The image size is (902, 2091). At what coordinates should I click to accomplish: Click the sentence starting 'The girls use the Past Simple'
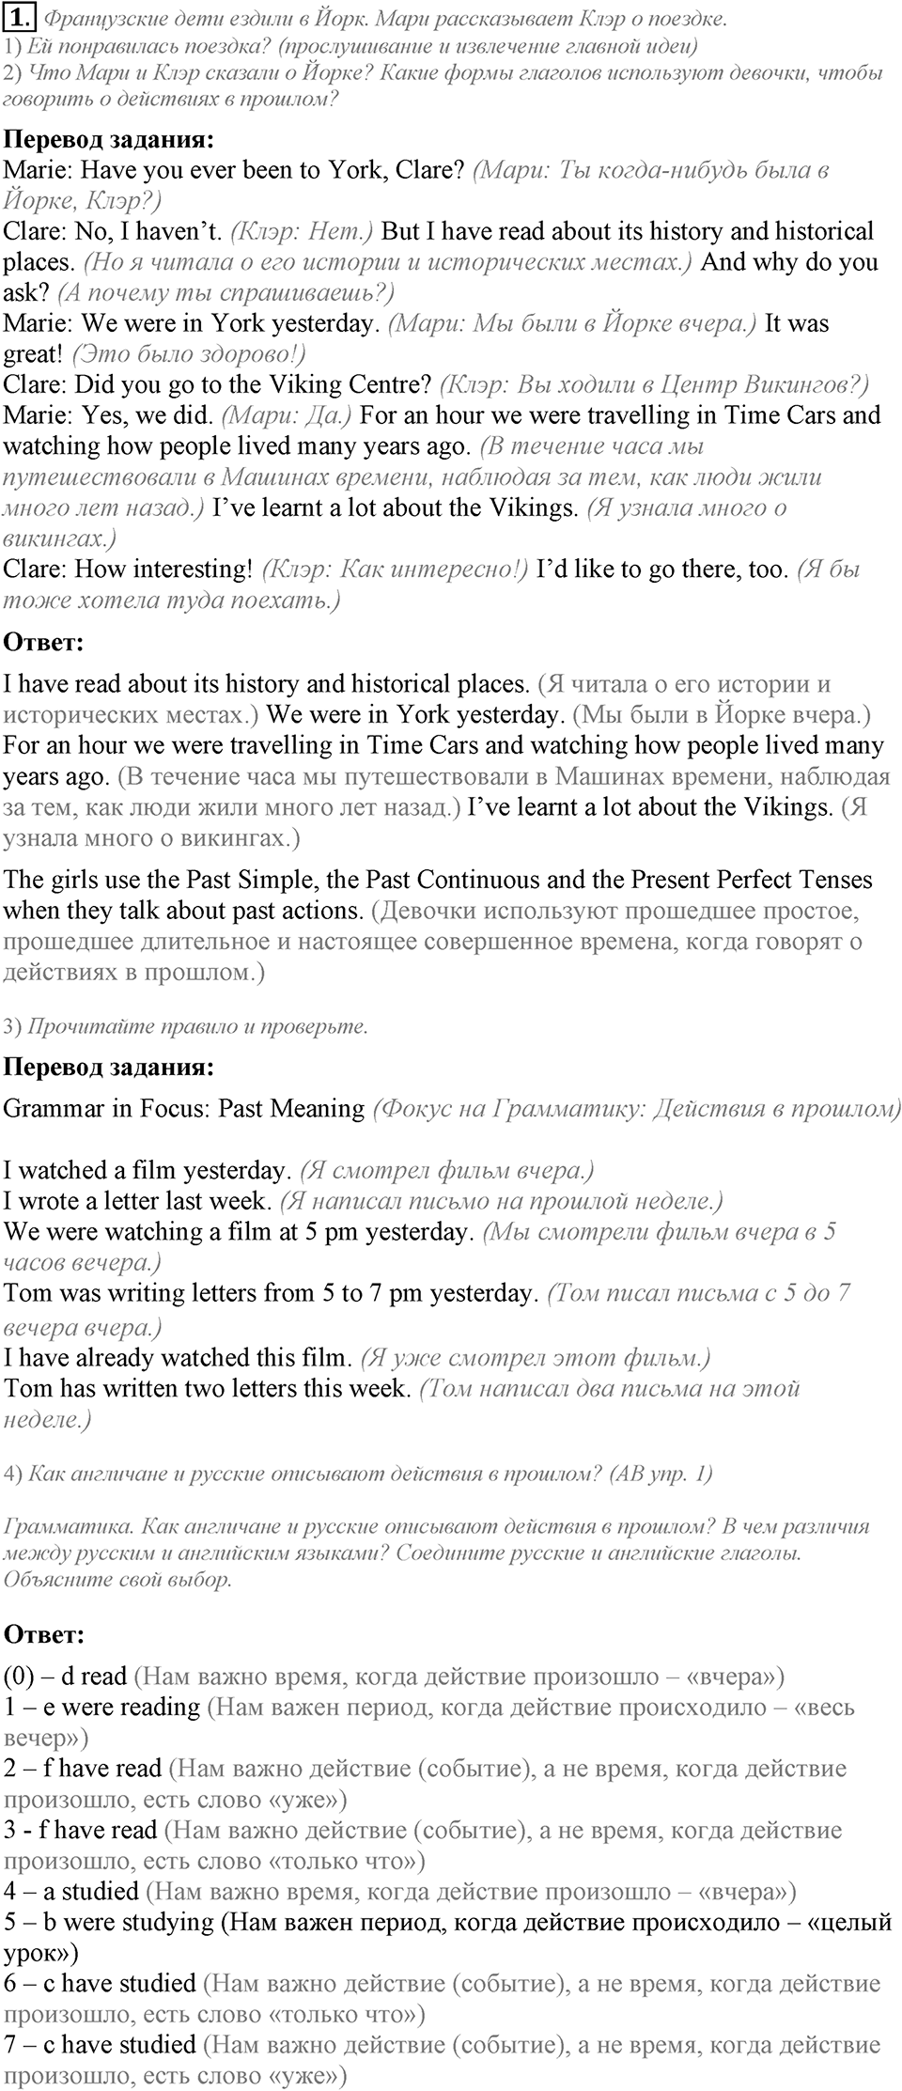coord(438,896)
